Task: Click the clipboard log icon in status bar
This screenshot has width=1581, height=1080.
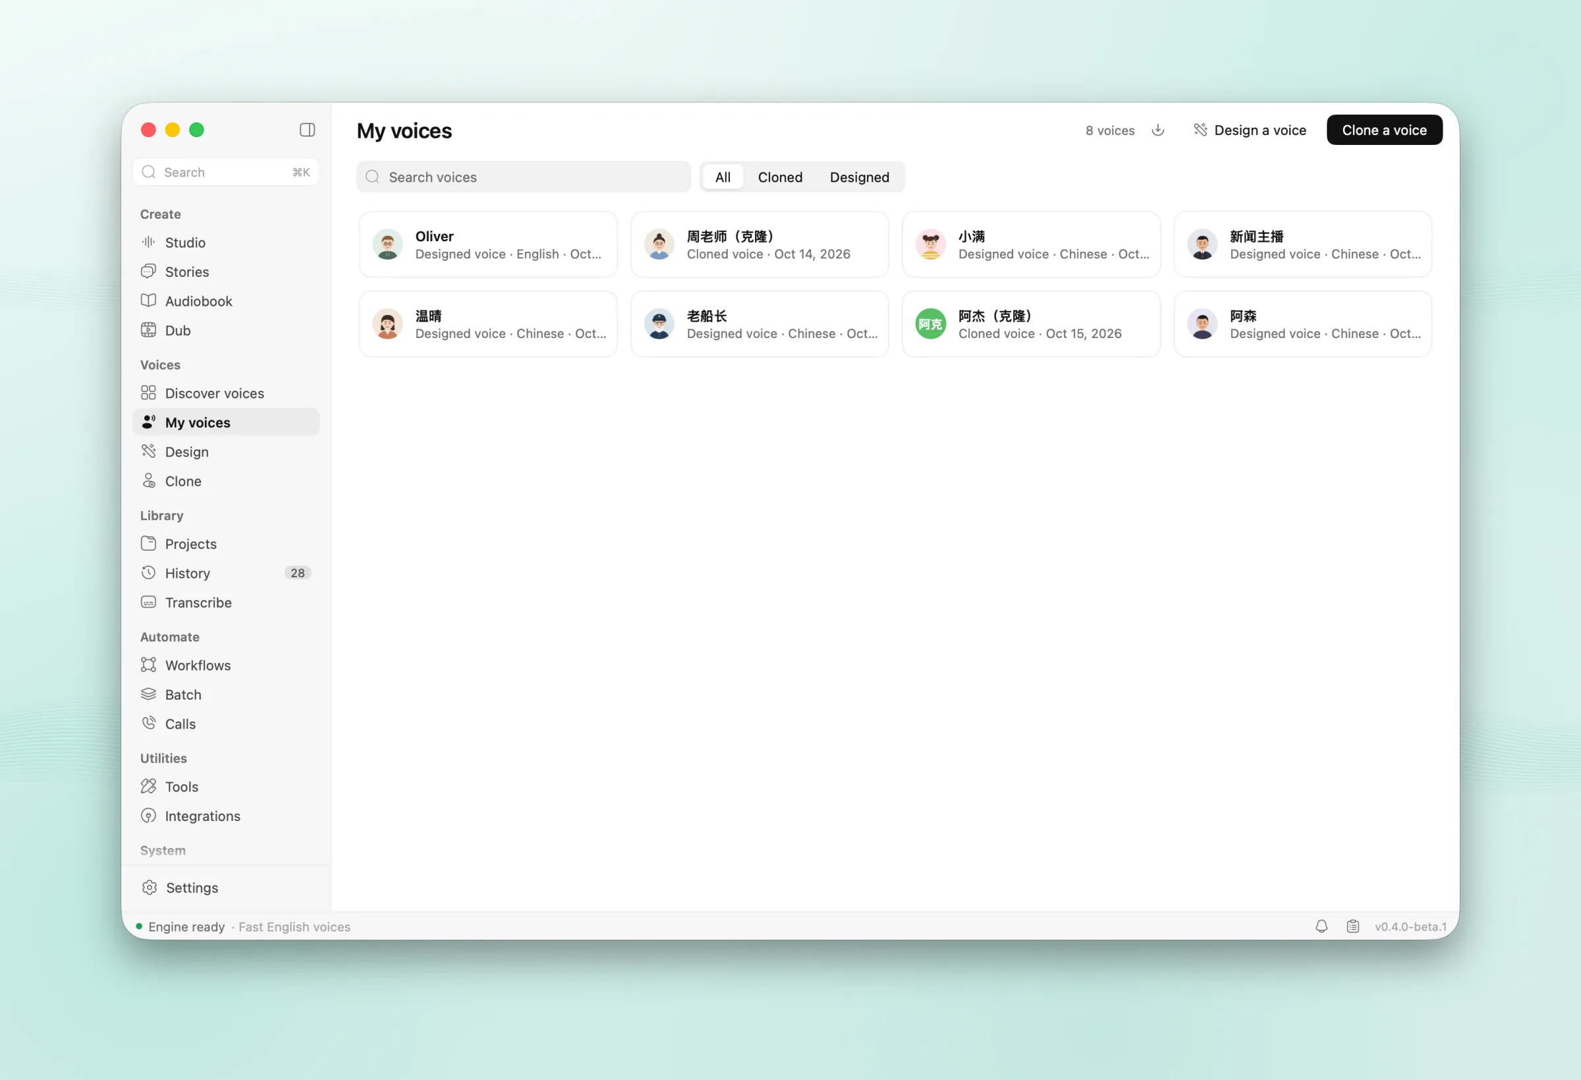Action: click(x=1352, y=927)
